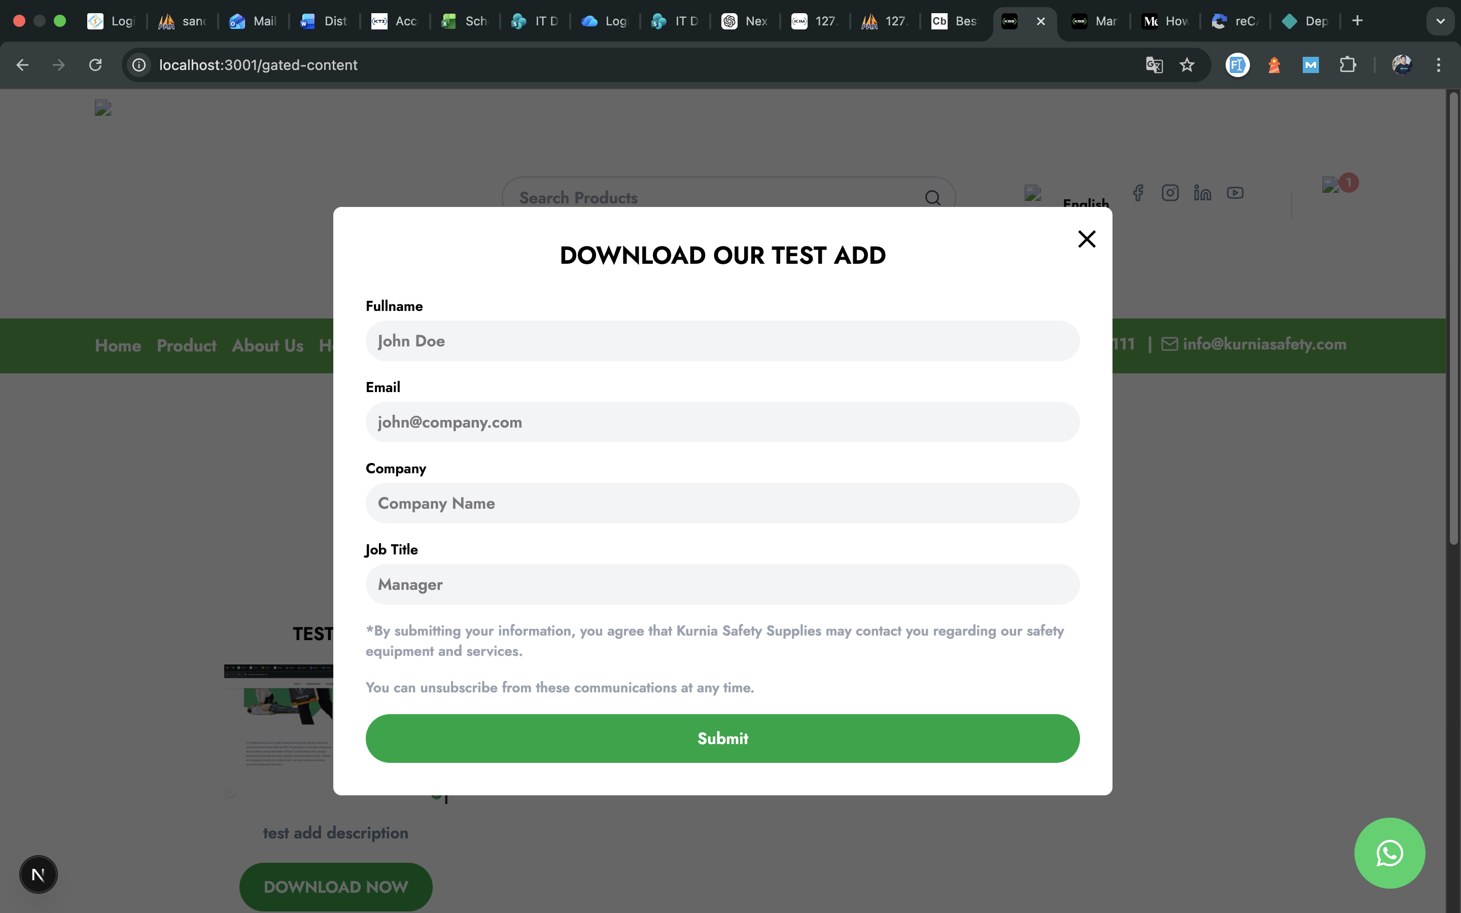The image size is (1461, 913).
Task: Open the Instagram social icon
Action: [x=1170, y=193]
